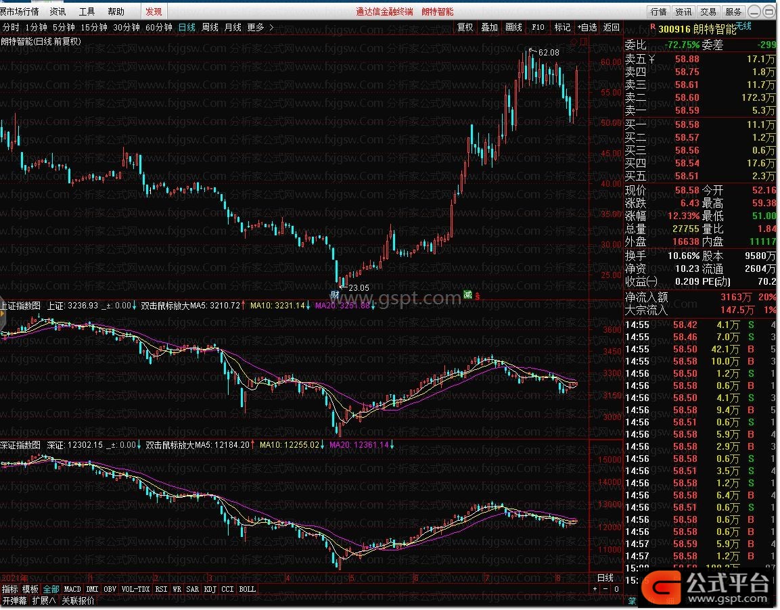Toggle the 开弹幕 bullet comments

tap(14, 601)
